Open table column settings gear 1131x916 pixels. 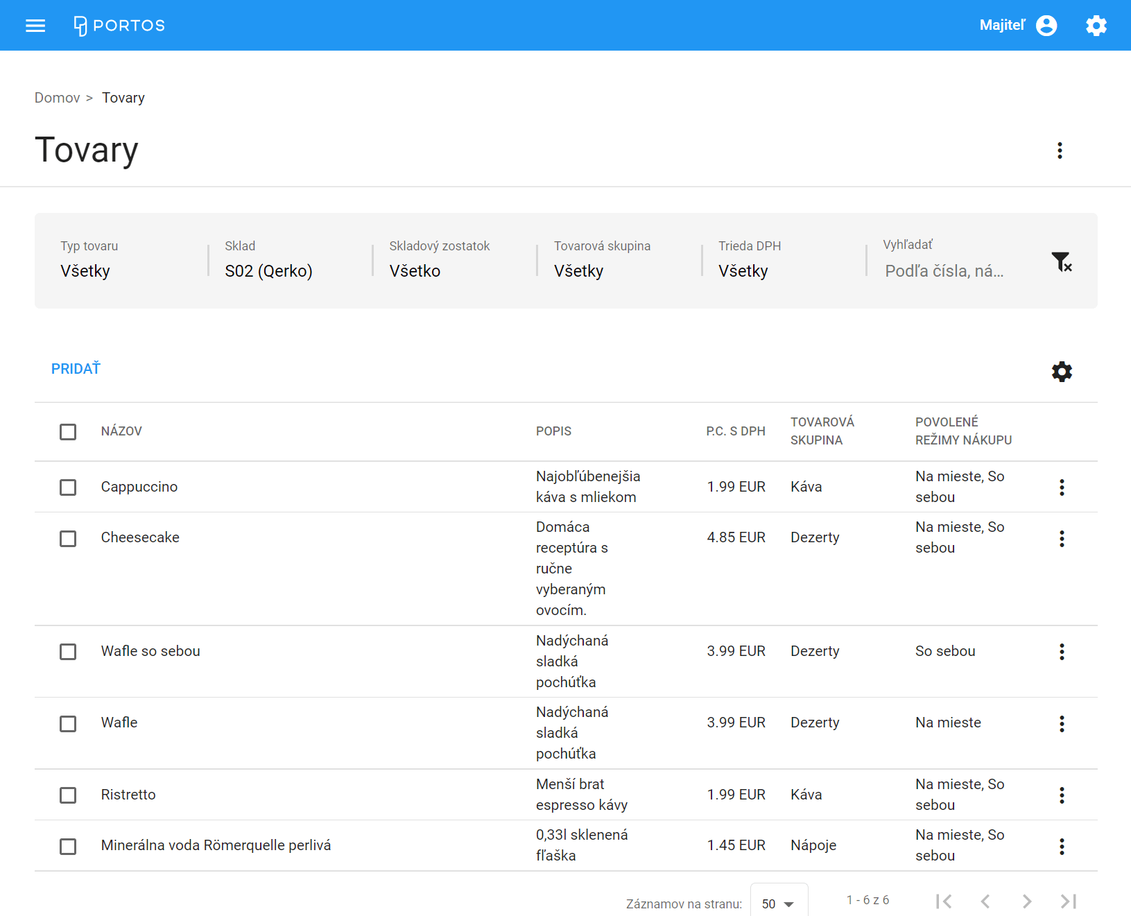[x=1061, y=372]
